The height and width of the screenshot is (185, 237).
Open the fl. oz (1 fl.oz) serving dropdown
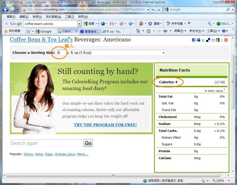tap(117, 53)
